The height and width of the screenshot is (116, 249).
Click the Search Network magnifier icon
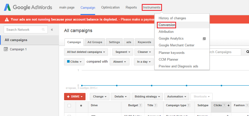(x=43, y=30)
